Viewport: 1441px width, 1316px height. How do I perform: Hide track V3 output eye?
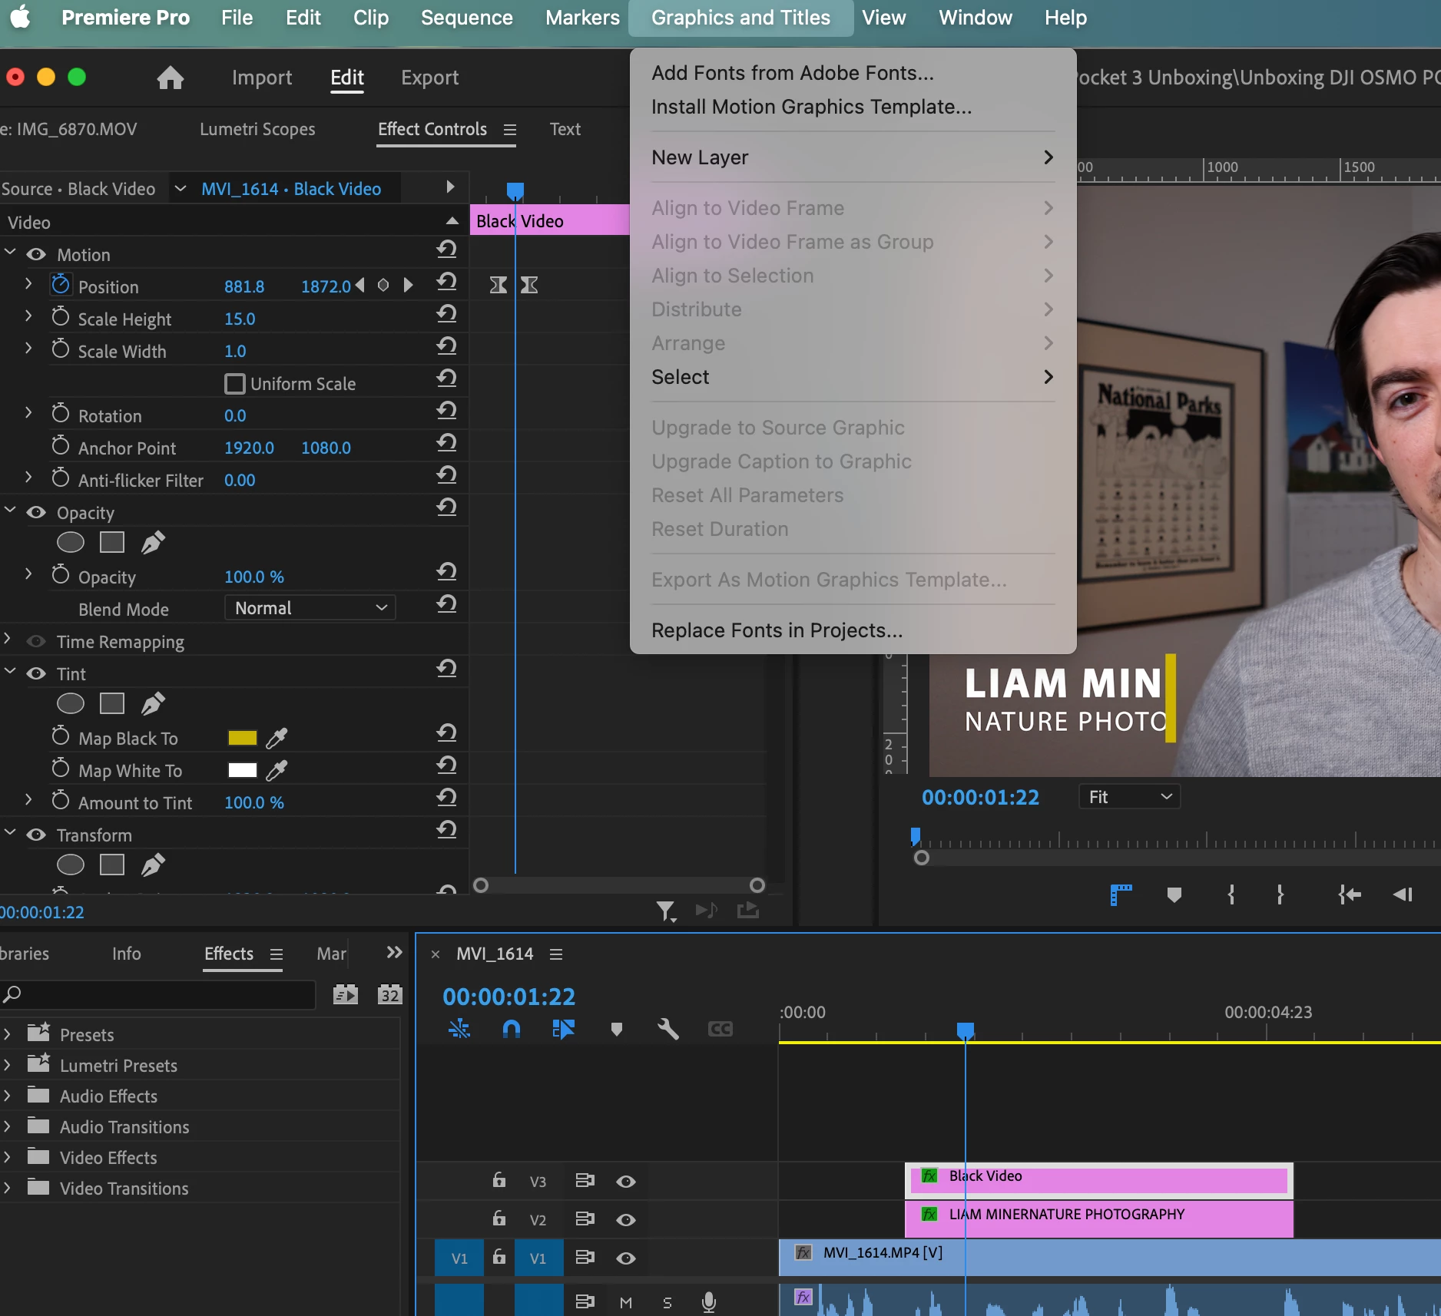pyautogui.click(x=626, y=1182)
